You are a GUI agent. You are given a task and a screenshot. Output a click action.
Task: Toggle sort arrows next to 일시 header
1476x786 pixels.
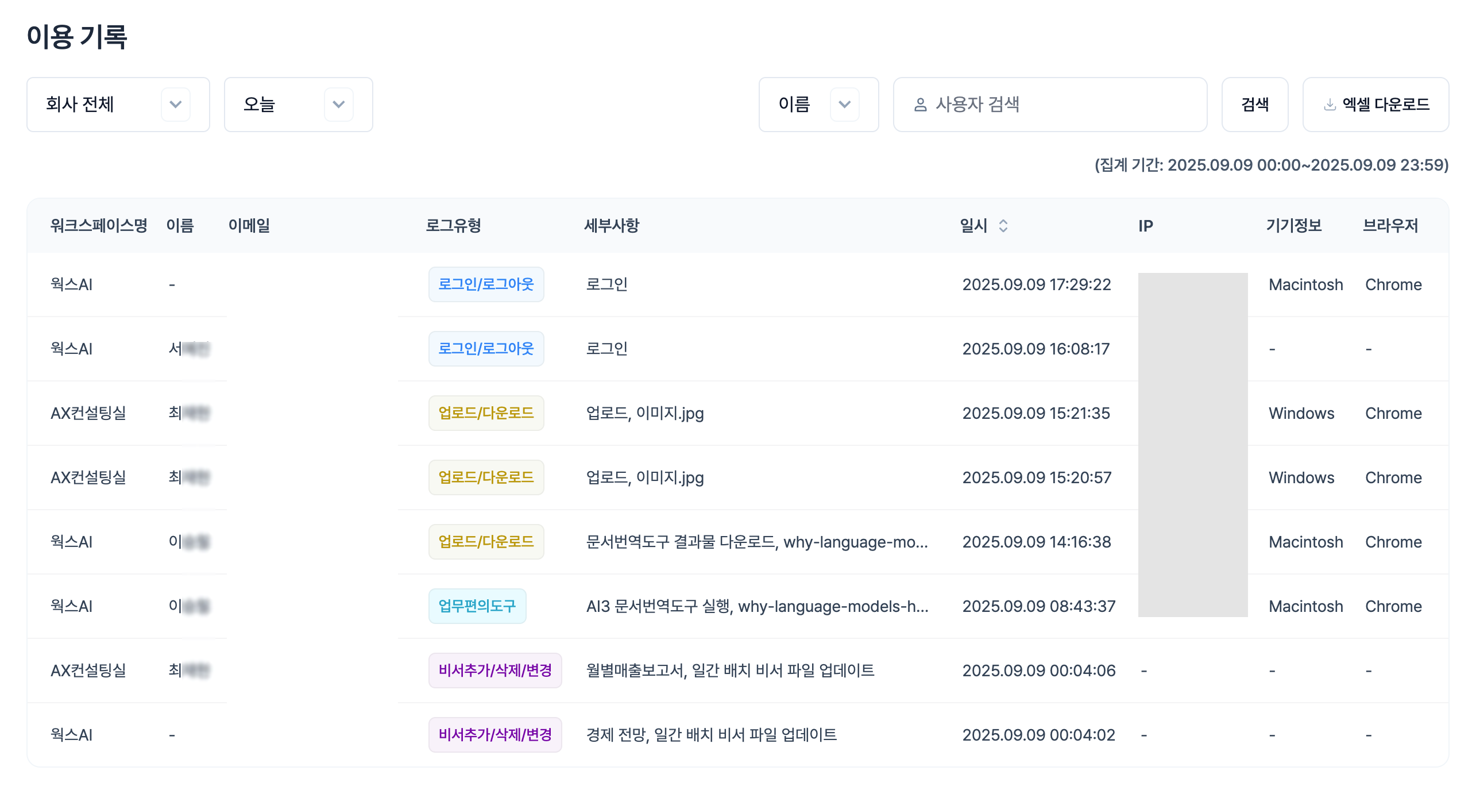coord(1003,226)
